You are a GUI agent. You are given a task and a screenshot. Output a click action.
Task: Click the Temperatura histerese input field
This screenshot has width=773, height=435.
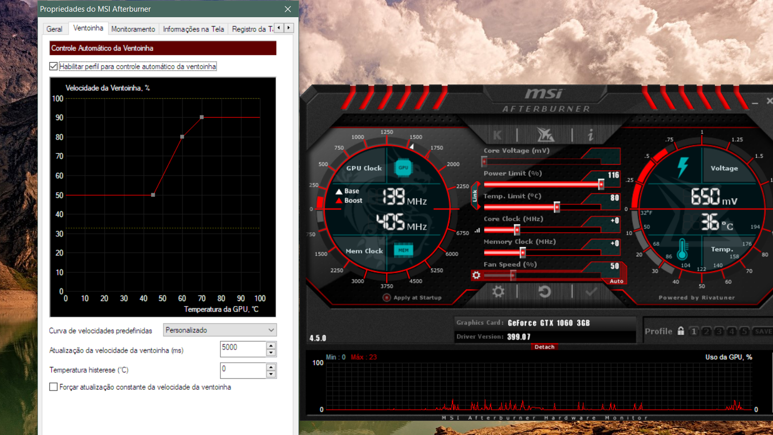point(243,370)
